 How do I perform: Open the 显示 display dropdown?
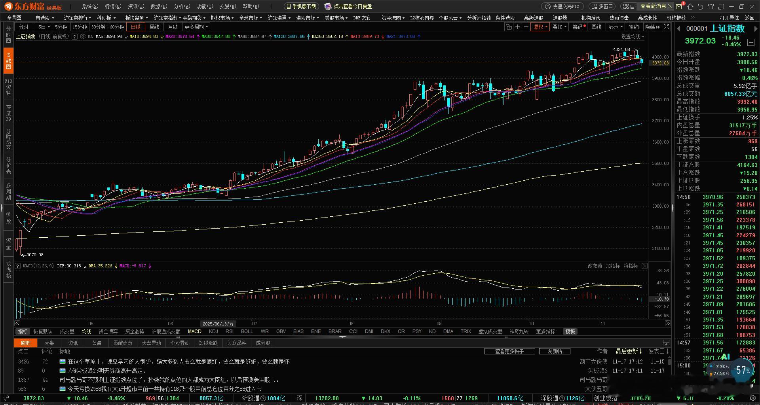616,27
